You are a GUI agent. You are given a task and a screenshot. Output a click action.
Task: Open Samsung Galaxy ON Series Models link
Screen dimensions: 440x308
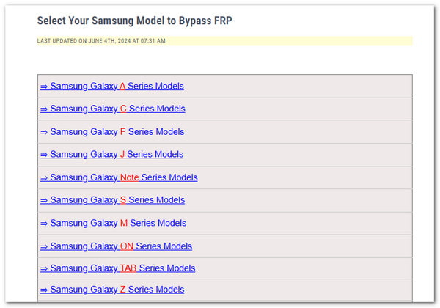pos(116,246)
